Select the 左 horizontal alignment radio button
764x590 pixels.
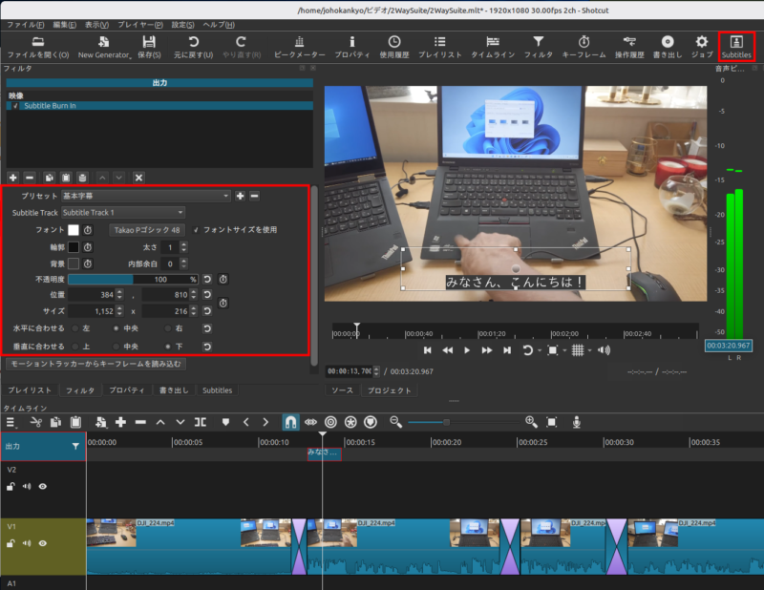click(x=75, y=328)
